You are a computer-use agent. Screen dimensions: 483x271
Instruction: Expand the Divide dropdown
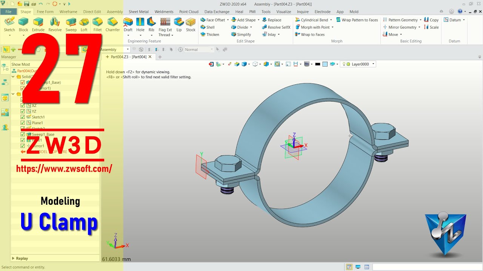pos(251,27)
